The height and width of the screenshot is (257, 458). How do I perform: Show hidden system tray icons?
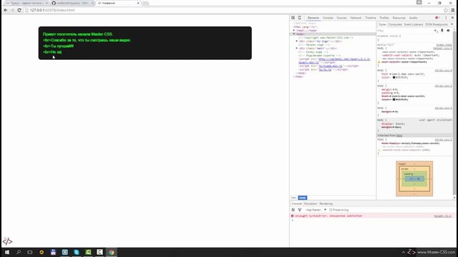click(x=404, y=252)
